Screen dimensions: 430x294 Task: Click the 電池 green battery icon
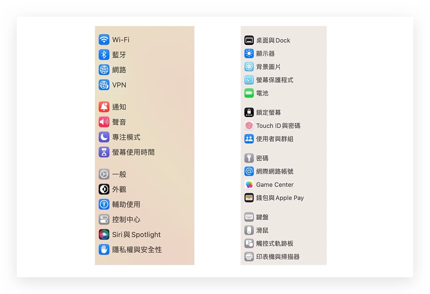[249, 93]
